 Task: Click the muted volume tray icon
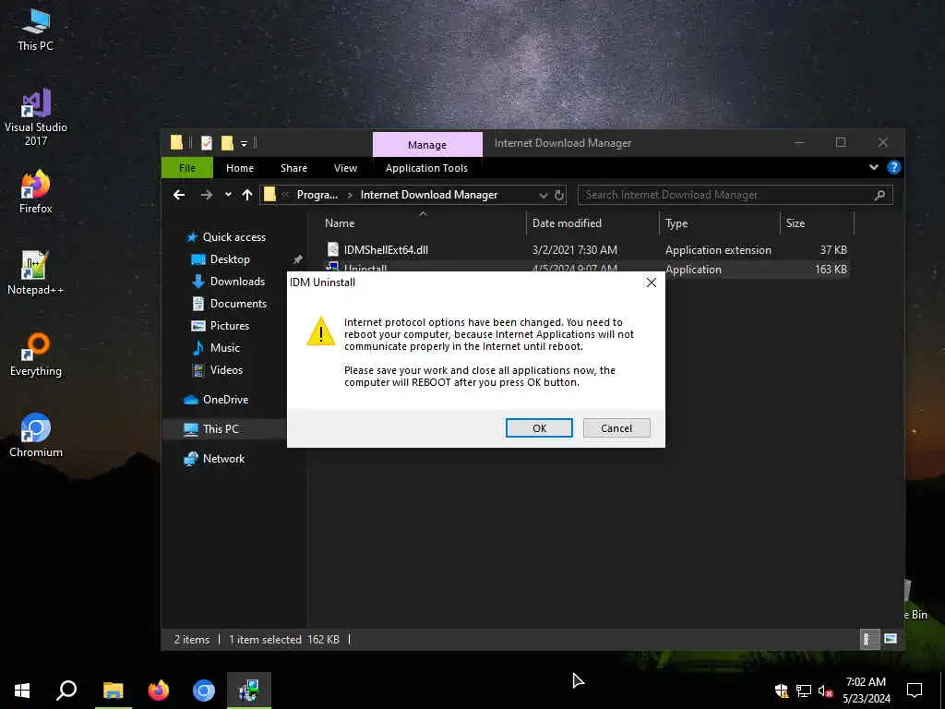click(x=825, y=691)
